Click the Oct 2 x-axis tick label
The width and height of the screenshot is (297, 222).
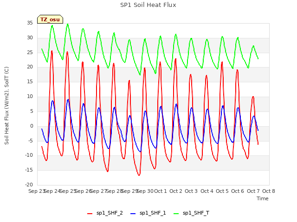coord(176,191)
